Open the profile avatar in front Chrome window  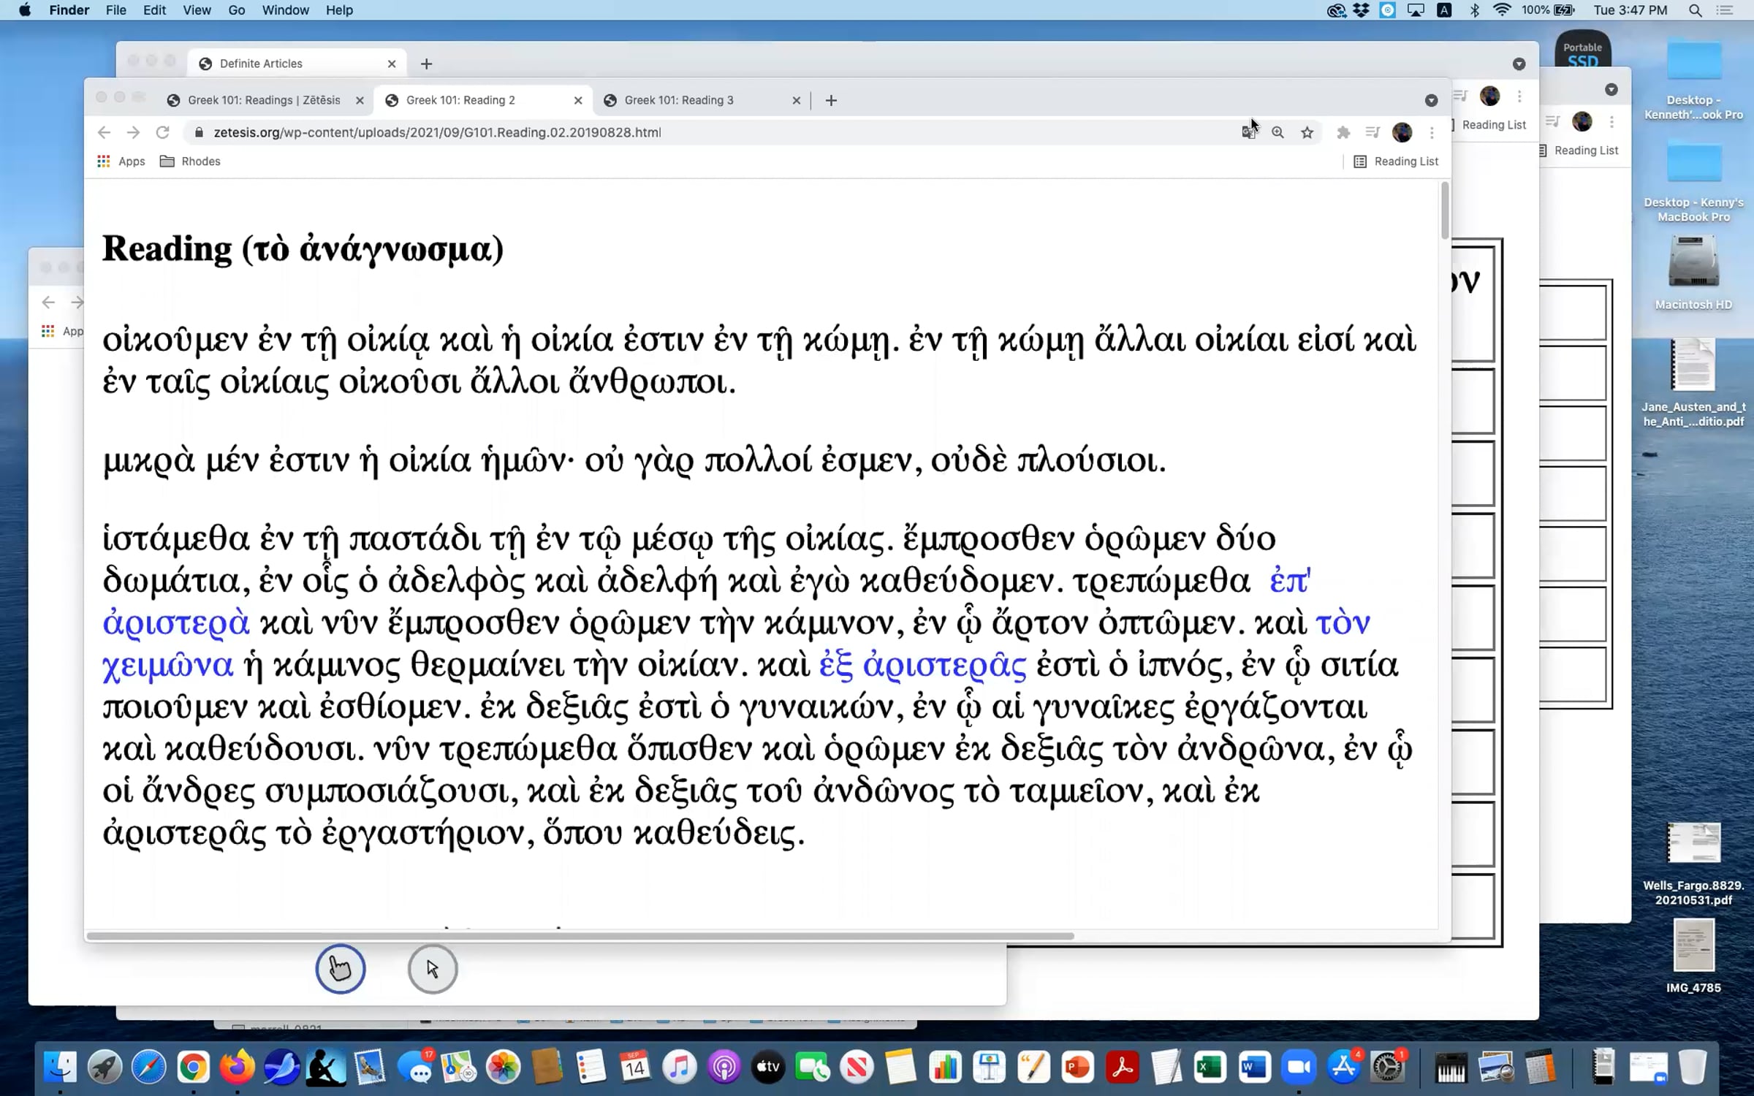(1402, 132)
